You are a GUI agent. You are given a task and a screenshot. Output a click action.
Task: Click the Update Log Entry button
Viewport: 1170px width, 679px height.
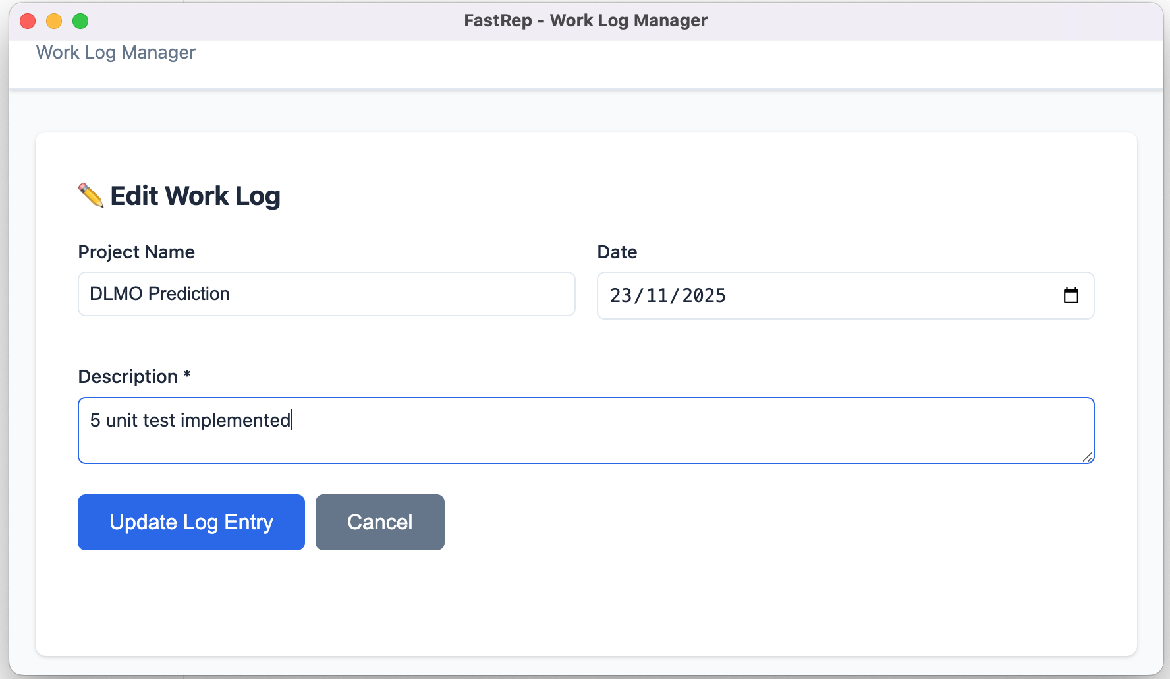(191, 522)
